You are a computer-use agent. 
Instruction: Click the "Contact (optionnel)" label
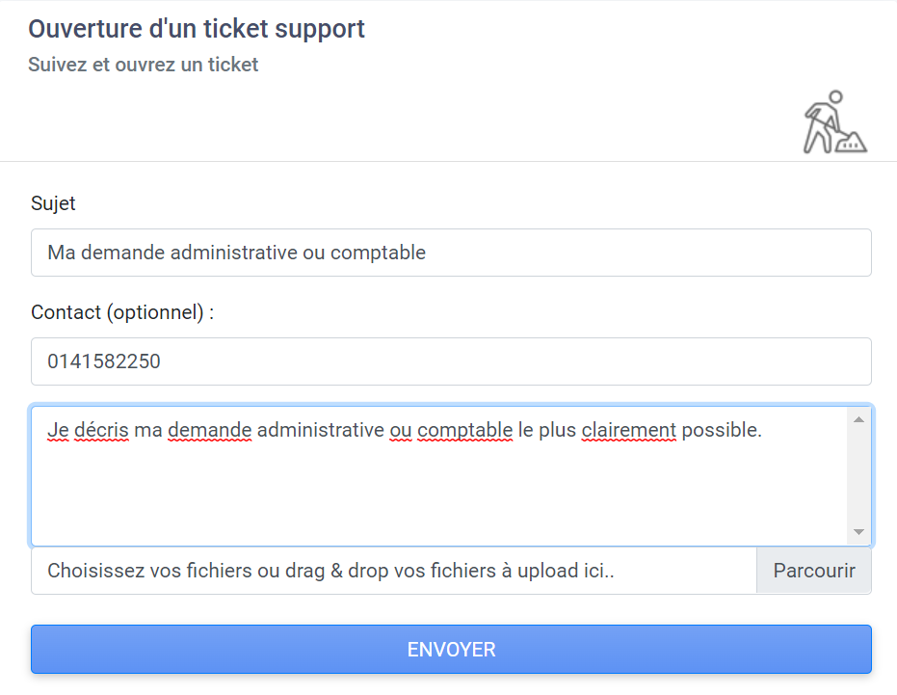coord(122,312)
